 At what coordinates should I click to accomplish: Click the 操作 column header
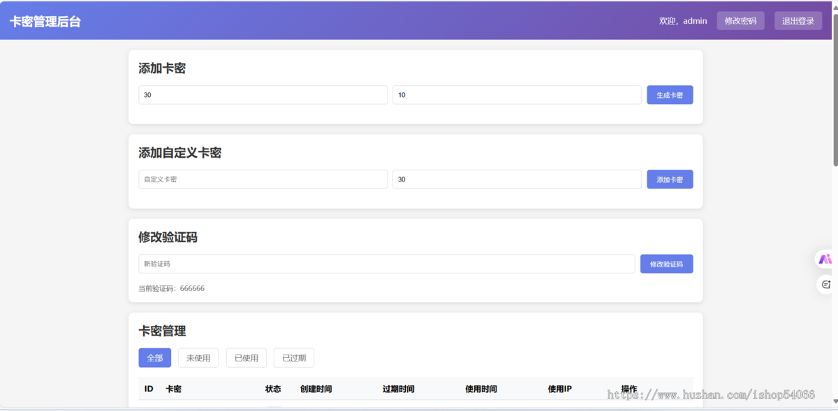(x=629, y=389)
